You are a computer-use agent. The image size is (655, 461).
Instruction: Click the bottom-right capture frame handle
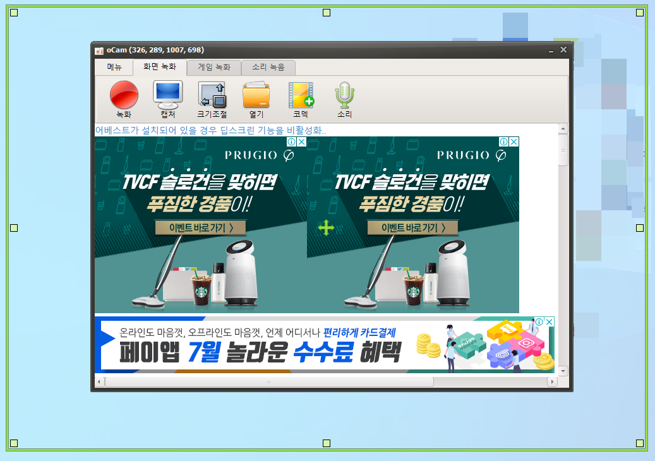pyautogui.click(x=640, y=443)
